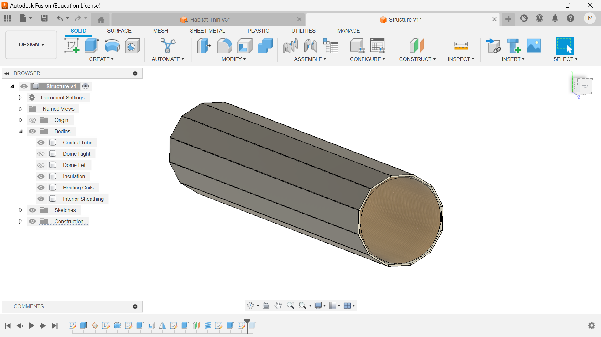This screenshot has width=601, height=337.
Task: Select the Press Pull tool icon
Action: tap(204, 46)
